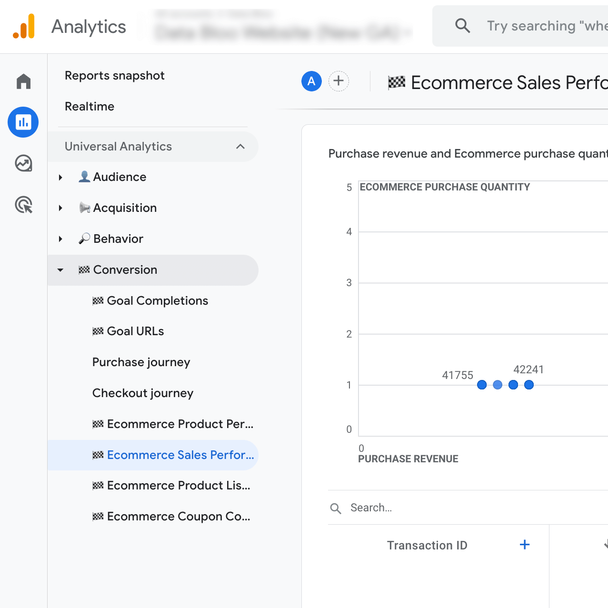Open the blurred property selector dropdown
The width and height of the screenshot is (608, 608).
pyautogui.click(x=283, y=33)
